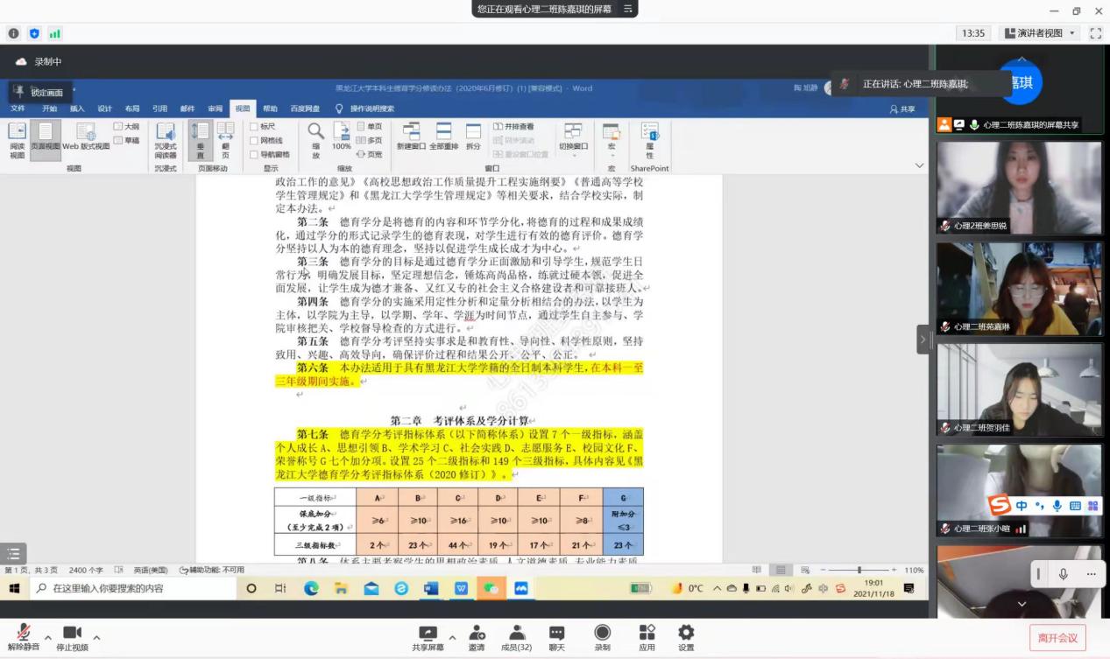The image size is (1110, 659).
Task: Check the 导航窗格 navigation pane box
Action: click(254, 154)
